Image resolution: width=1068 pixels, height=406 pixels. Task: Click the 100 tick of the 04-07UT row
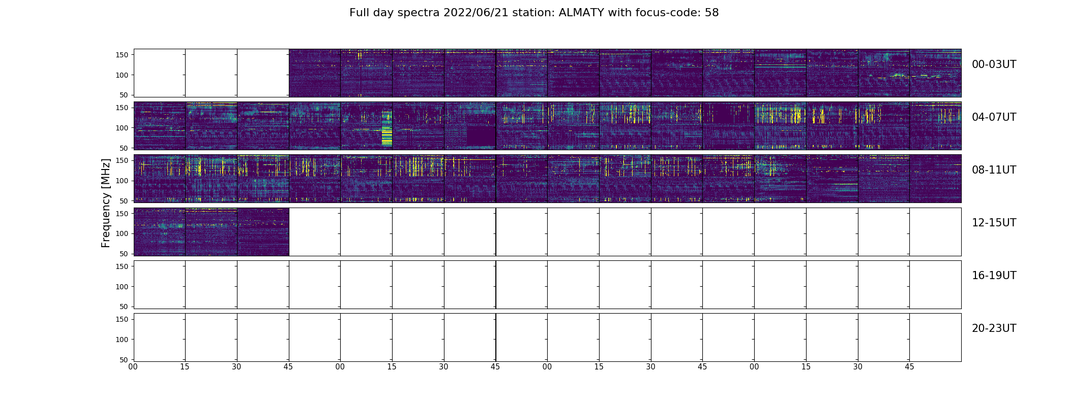(121, 128)
